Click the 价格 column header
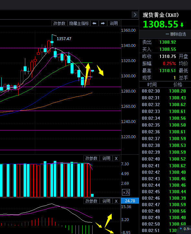 [x=178, y=84]
